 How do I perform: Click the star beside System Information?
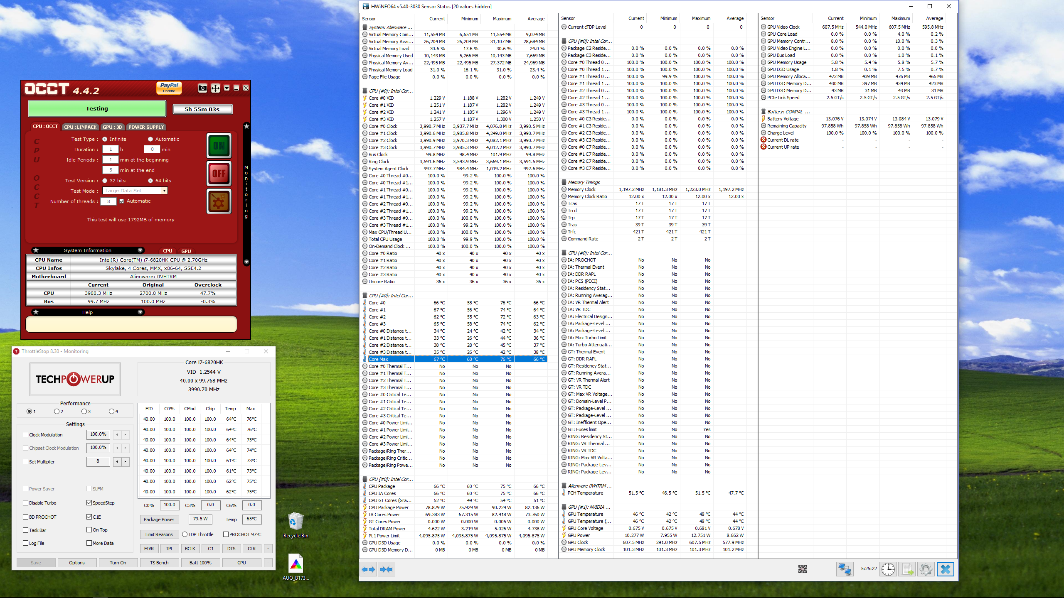(x=36, y=250)
